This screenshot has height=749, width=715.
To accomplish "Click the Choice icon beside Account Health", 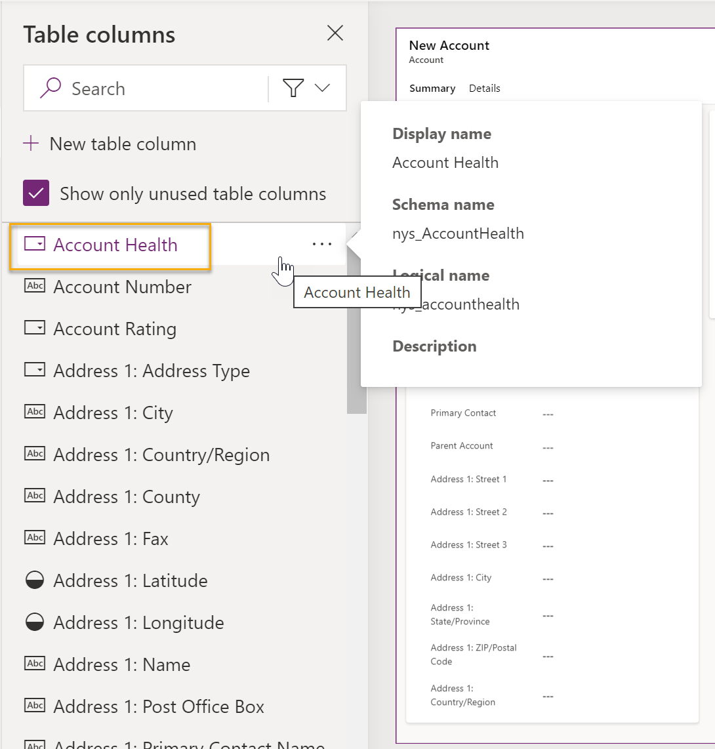I will (33, 243).
